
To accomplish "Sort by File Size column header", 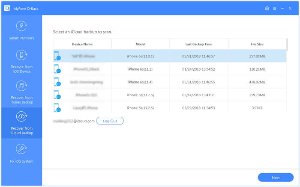I will (x=257, y=44).
